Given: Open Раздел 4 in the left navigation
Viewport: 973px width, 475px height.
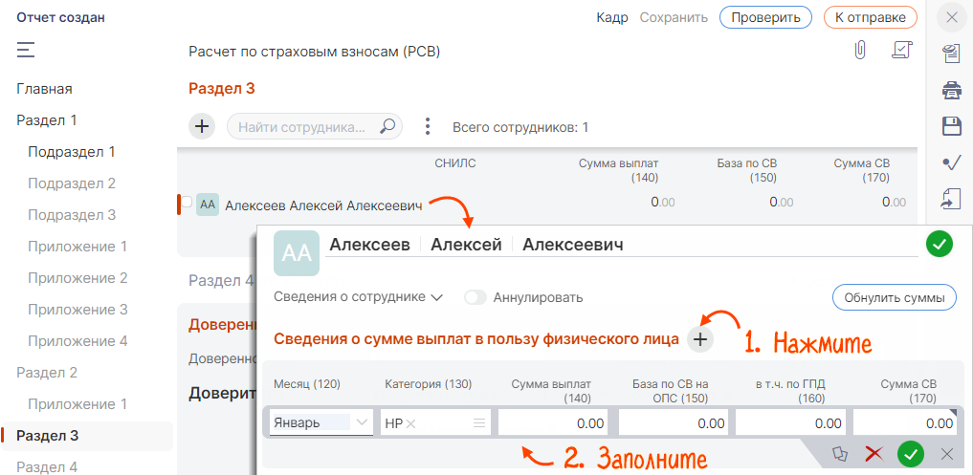Looking at the screenshot, I should [x=47, y=467].
